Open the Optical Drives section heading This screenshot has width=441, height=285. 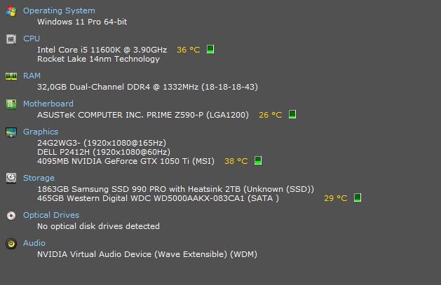[51, 216]
